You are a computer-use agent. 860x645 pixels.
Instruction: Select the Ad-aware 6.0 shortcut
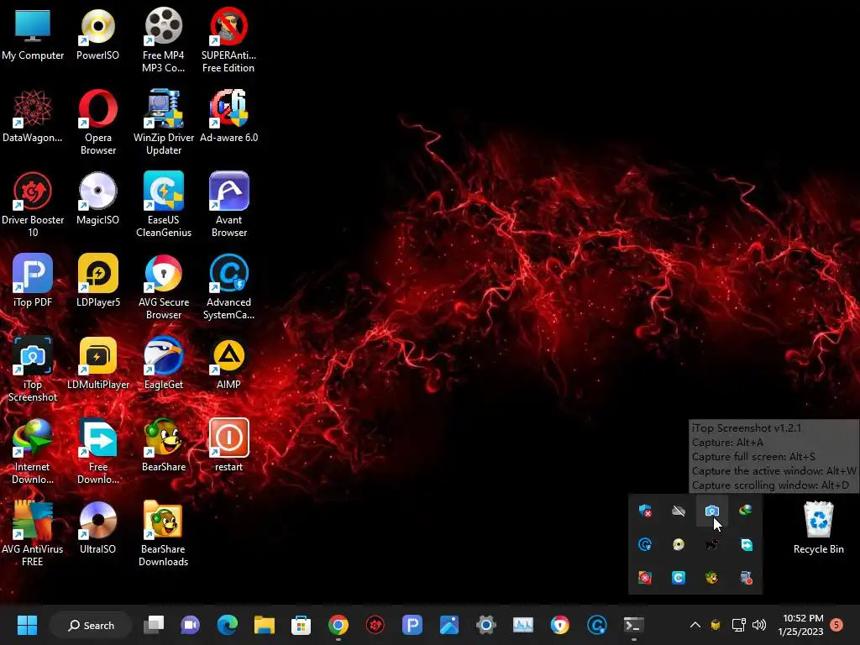click(x=228, y=117)
